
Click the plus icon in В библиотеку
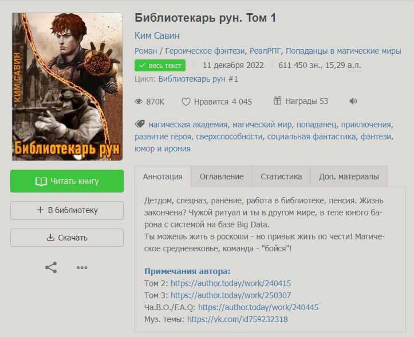click(40, 210)
